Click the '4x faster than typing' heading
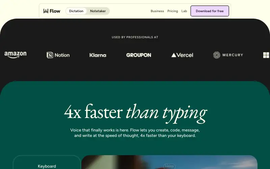This screenshot has height=169, width=270. tap(135, 113)
